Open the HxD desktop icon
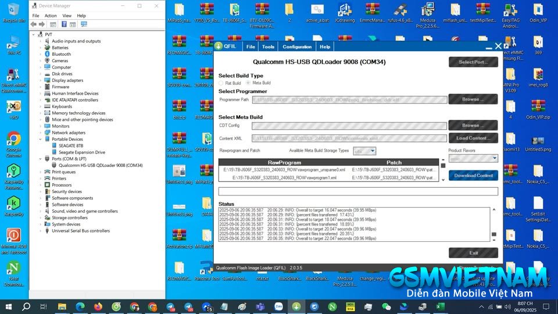This screenshot has width=558, height=314. pyautogui.click(x=13, y=109)
